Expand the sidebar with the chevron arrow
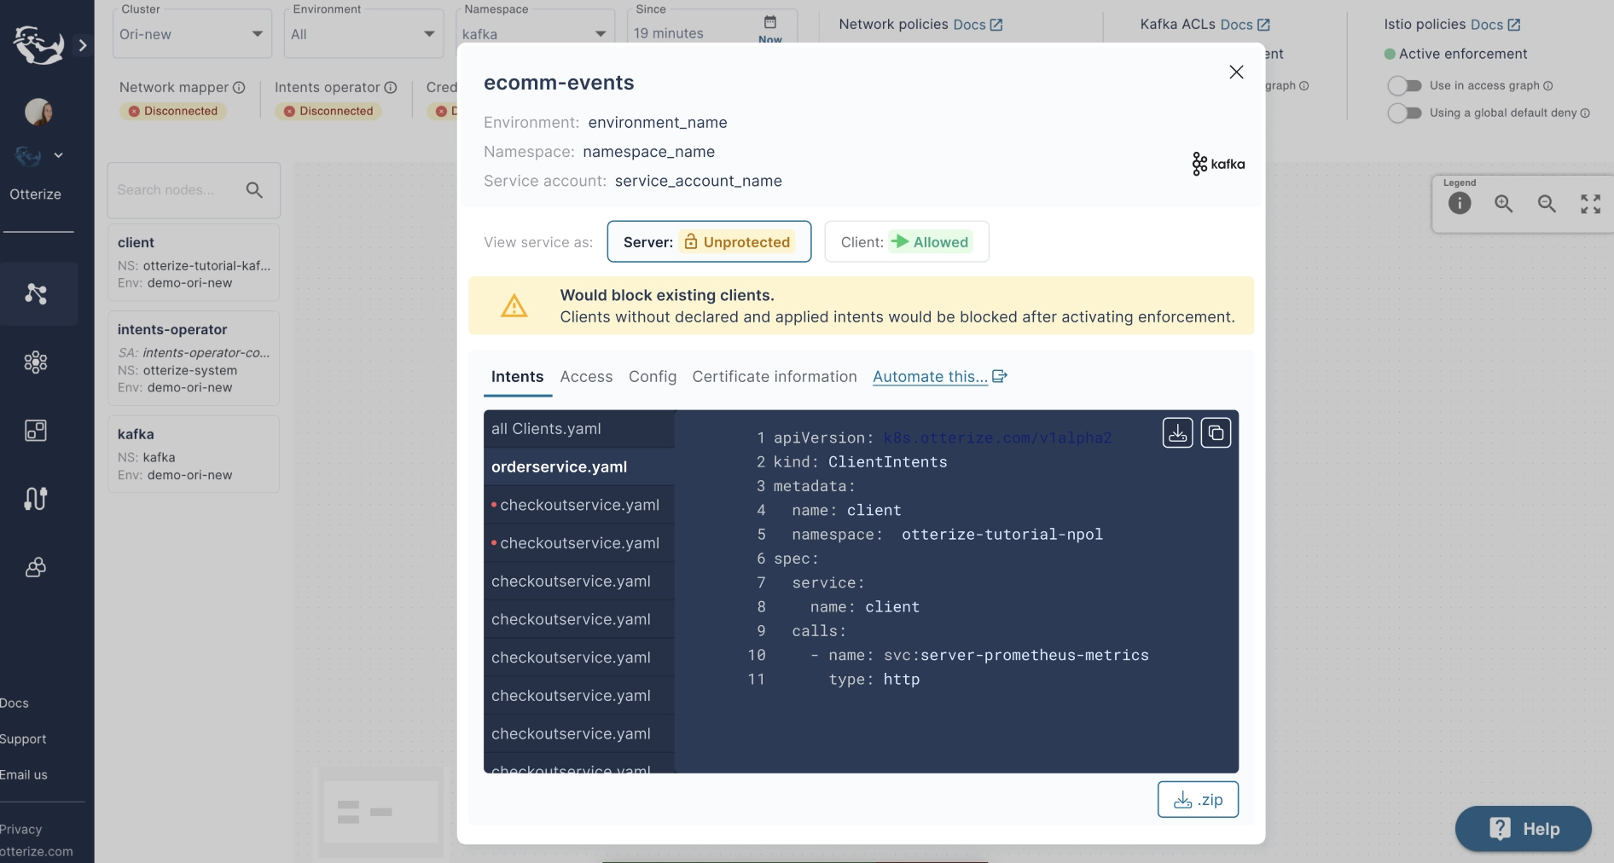The height and width of the screenshot is (863, 1614). click(83, 45)
